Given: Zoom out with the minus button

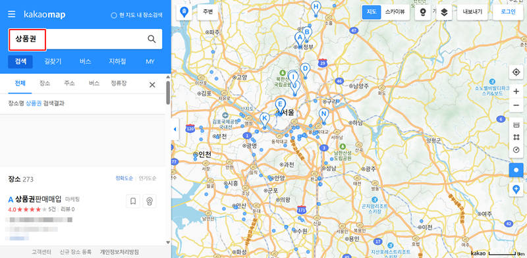Looking at the screenshot, I should tap(516, 105).
